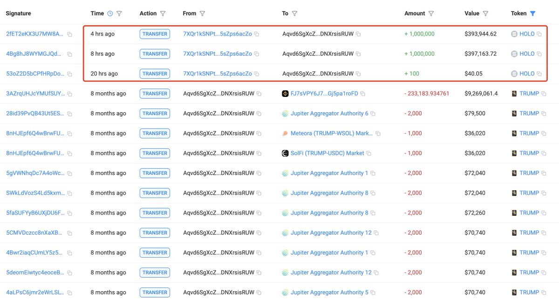The height and width of the screenshot is (302, 559).
Task: Open the Jupiter Aggregator Authority 5 link
Action: 329,292
